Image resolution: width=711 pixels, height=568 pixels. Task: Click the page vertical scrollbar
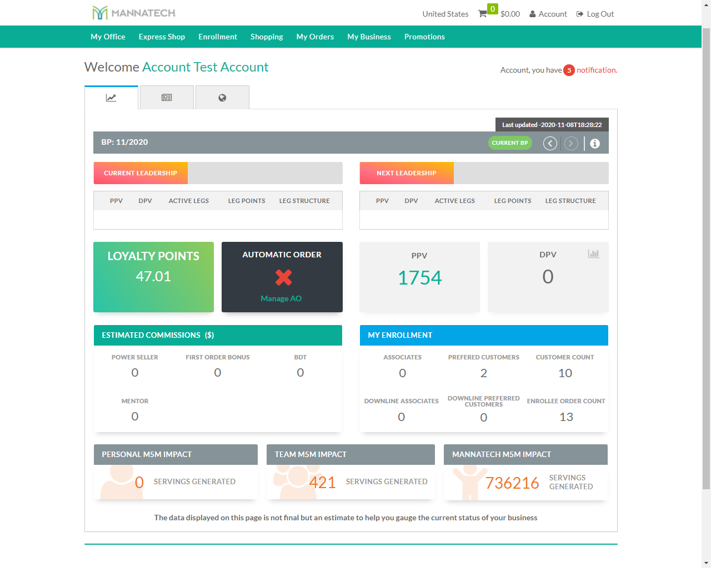tap(707, 258)
